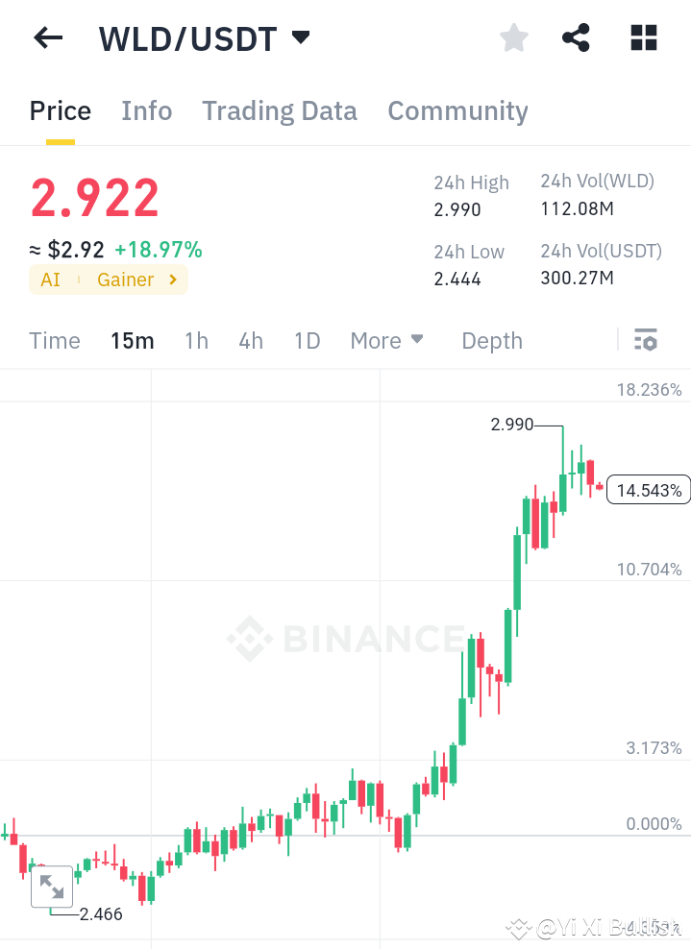Toggle the 15m candle interval
The width and height of the screenshot is (691, 949).
click(x=132, y=340)
